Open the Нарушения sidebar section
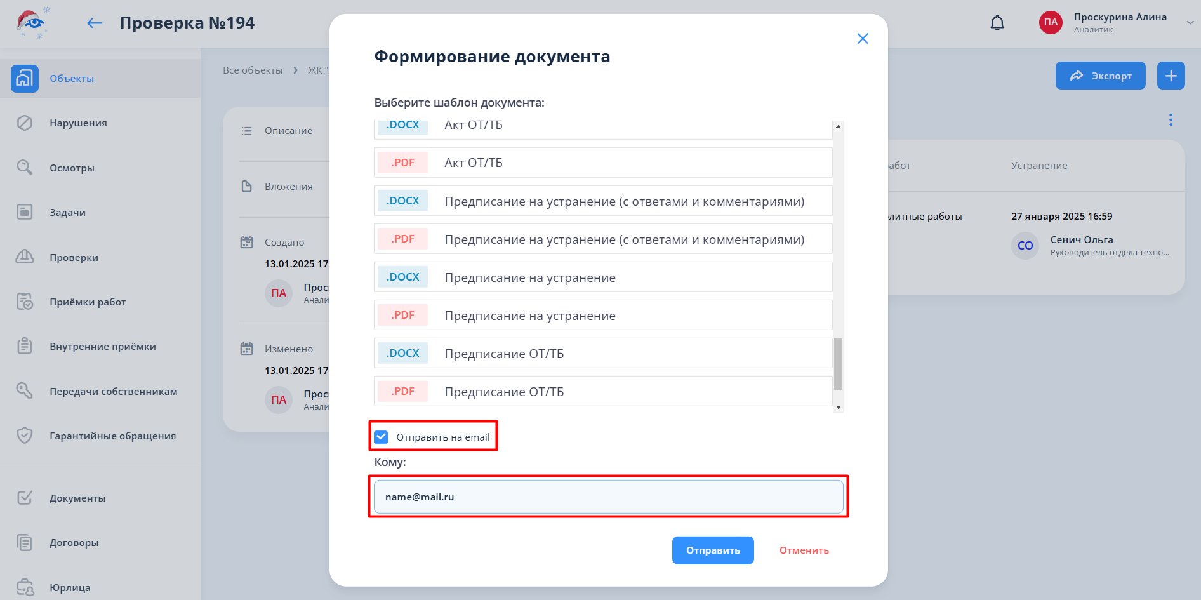The image size is (1201, 600). click(x=78, y=123)
